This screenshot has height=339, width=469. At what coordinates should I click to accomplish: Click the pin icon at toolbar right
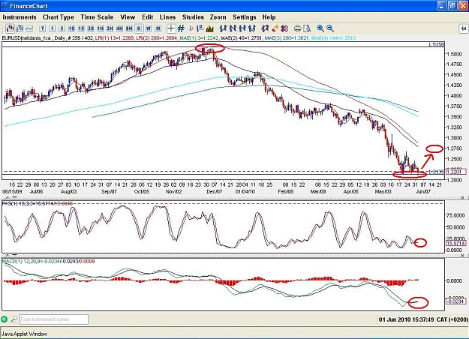[463, 28]
